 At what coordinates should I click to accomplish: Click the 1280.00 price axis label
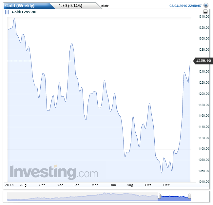pyautogui.click(x=203, y=50)
